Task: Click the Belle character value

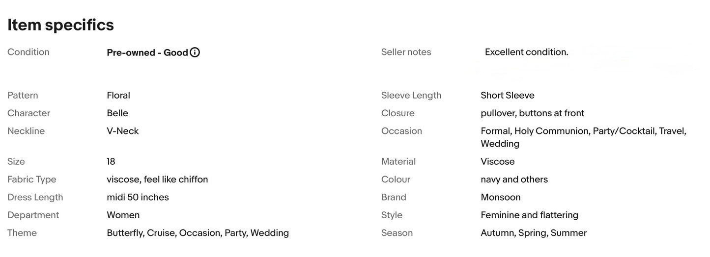Action: coord(117,113)
